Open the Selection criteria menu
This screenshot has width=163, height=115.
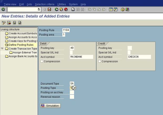click(45, 4)
